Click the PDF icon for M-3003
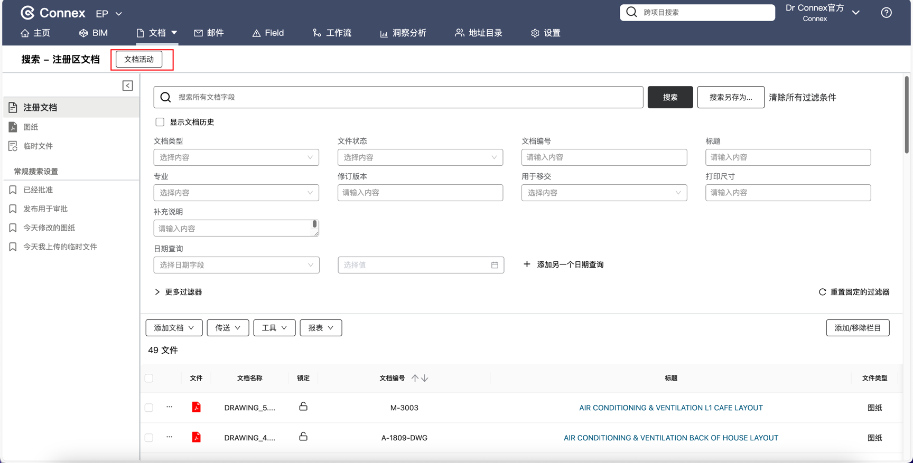 [x=196, y=407]
